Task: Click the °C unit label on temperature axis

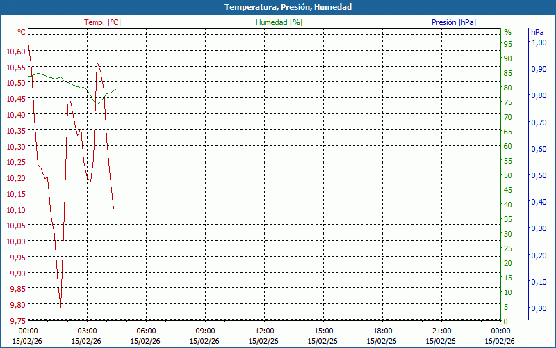Action: (22, 32)
